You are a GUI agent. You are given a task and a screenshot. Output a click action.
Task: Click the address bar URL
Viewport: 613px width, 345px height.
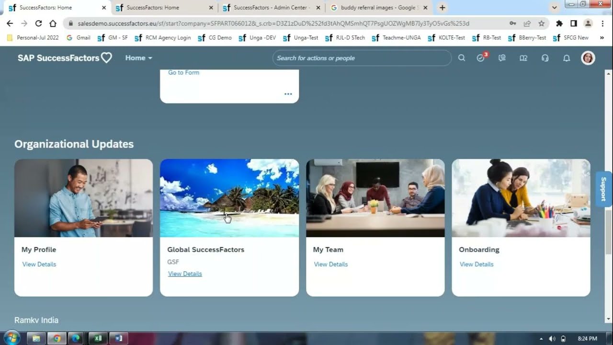(x=273, y=23)
